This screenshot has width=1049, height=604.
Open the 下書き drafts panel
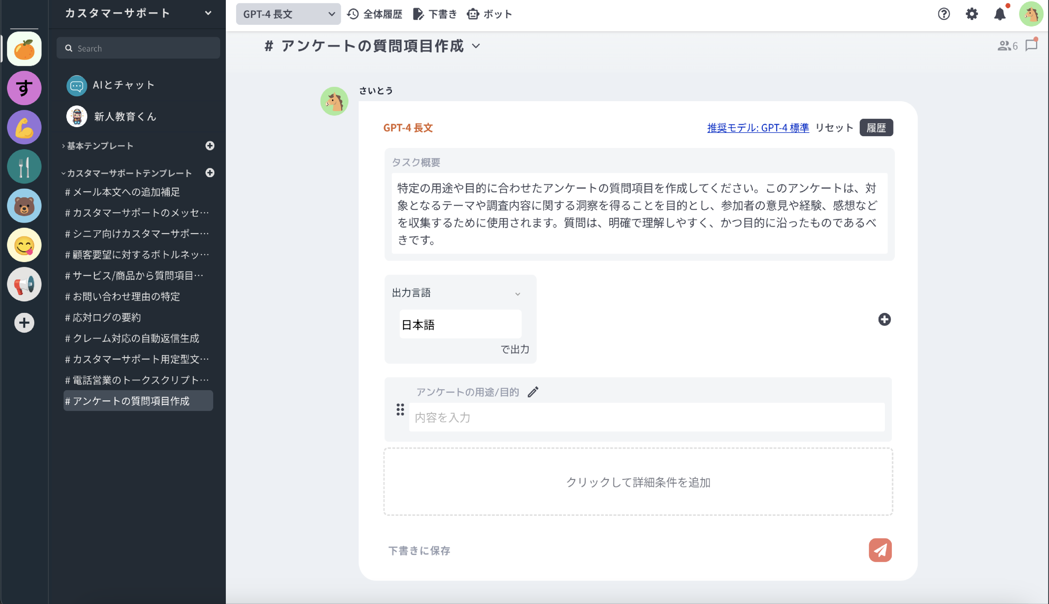435,14
